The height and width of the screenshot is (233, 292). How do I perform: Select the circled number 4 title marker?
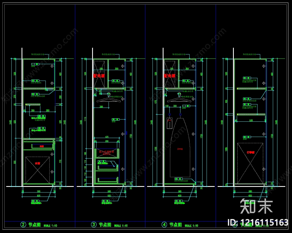point(164,224)
